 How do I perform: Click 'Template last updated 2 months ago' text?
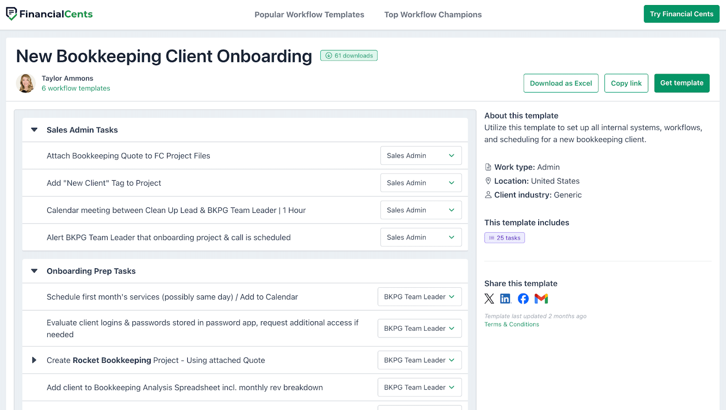click(535, 316)
